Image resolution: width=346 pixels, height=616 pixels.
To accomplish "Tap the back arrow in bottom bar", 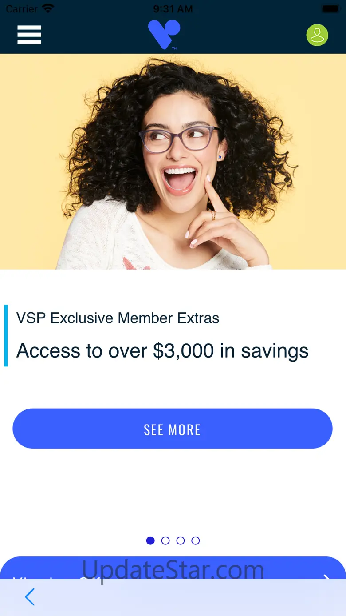I will click(x=30, y=597).
